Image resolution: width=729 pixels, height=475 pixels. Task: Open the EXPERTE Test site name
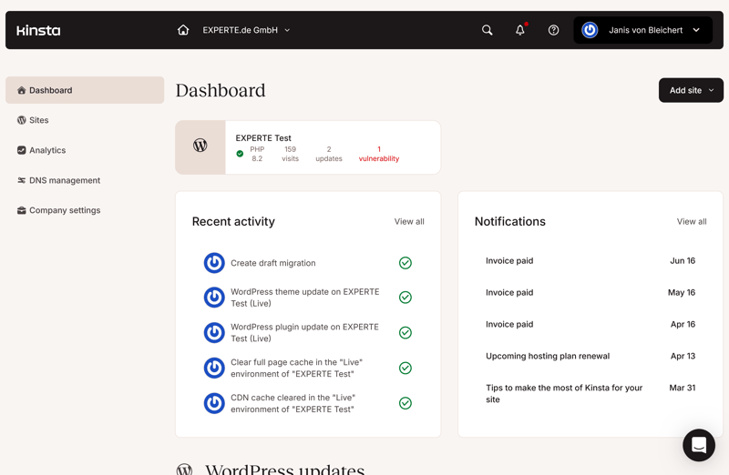[263, 138]
